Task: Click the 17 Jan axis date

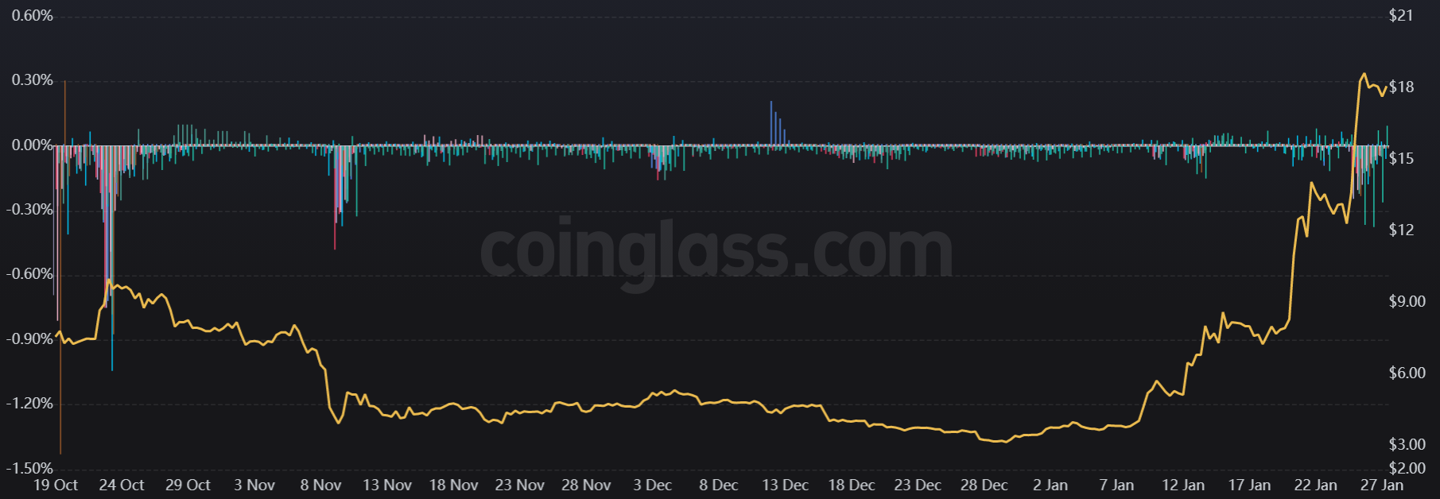Action: [x=1249, y=485]
